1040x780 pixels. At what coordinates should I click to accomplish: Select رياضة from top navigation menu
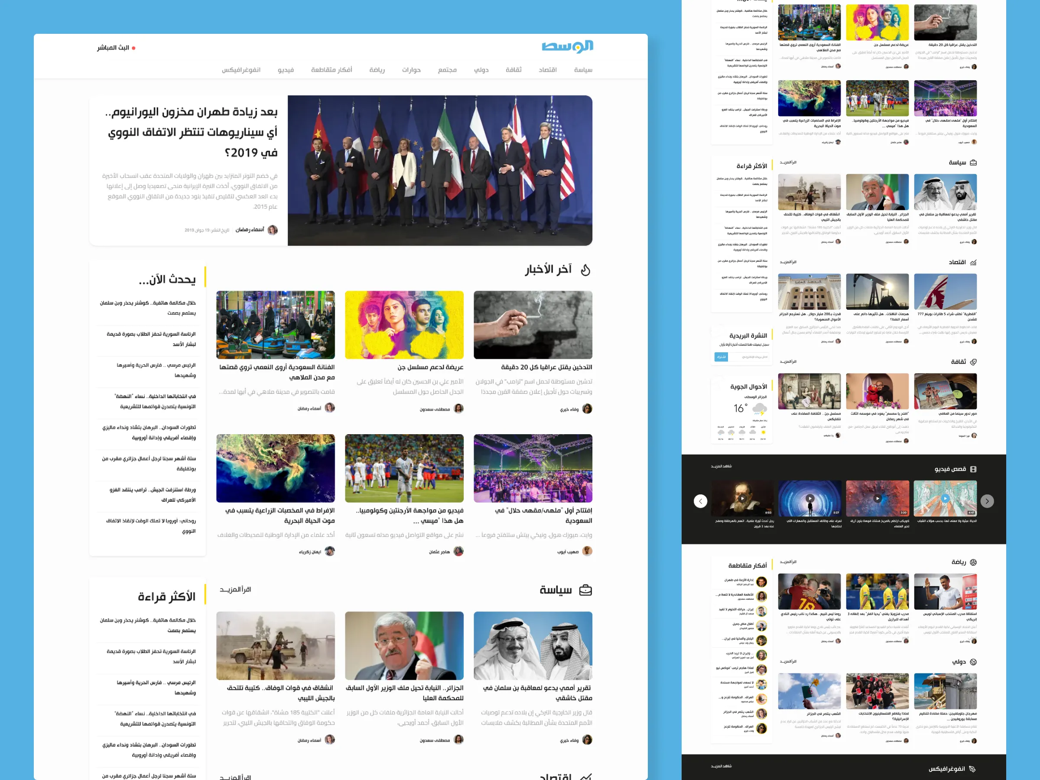tap(377, 70)
